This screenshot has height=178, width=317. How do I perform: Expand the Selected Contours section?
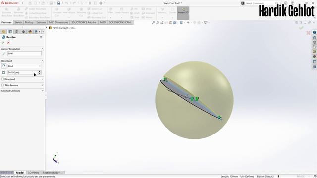(42, 91)
